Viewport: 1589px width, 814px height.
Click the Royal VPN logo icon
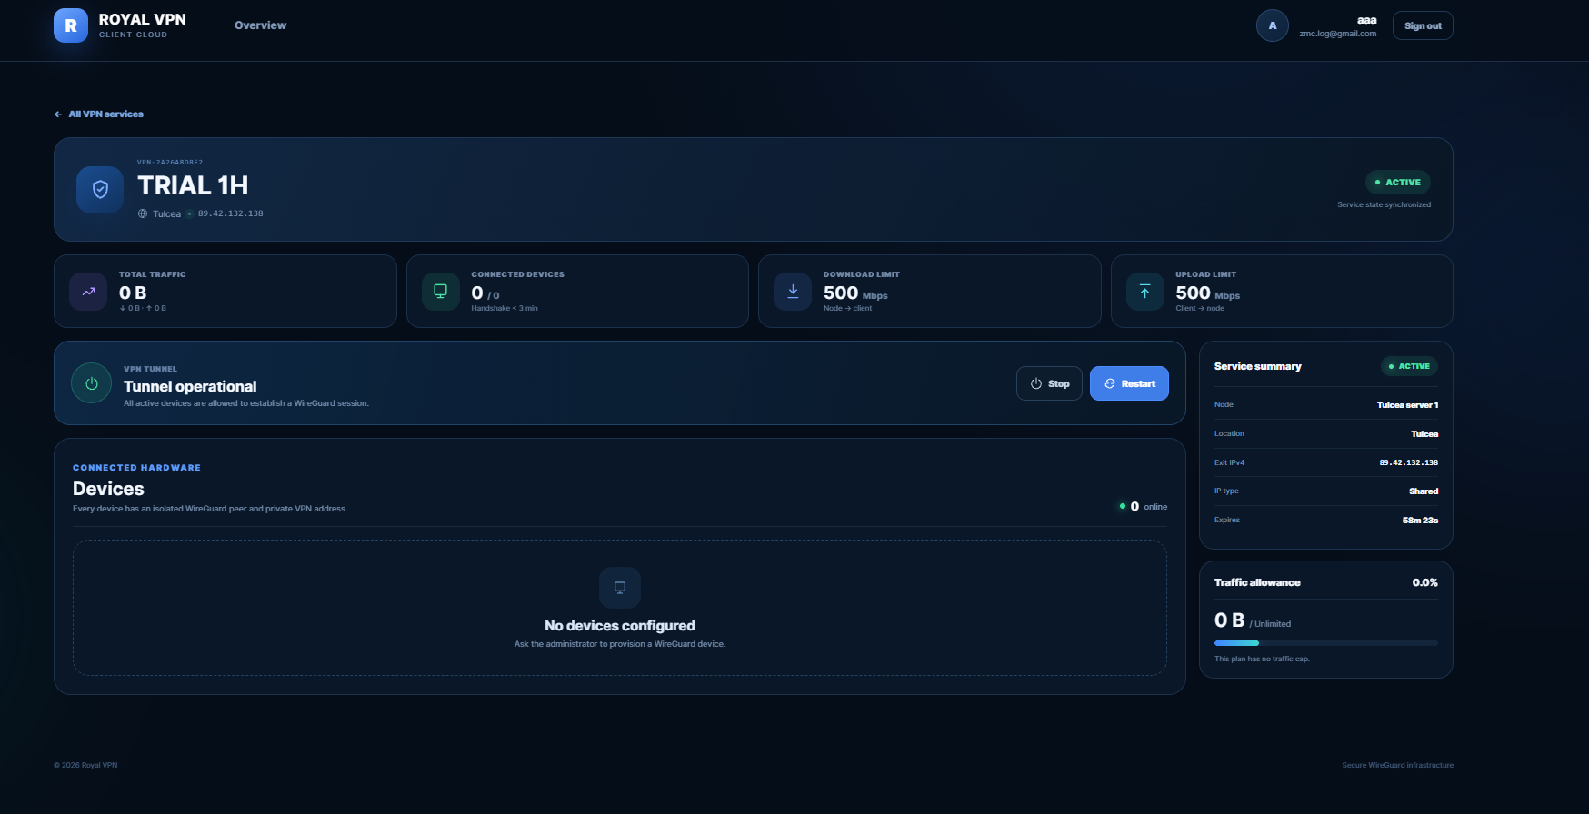pos(71,25)
